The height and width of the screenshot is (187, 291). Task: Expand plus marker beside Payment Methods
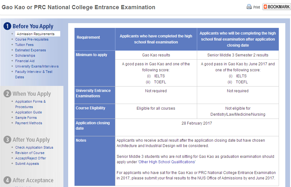(x=12, y=123)
